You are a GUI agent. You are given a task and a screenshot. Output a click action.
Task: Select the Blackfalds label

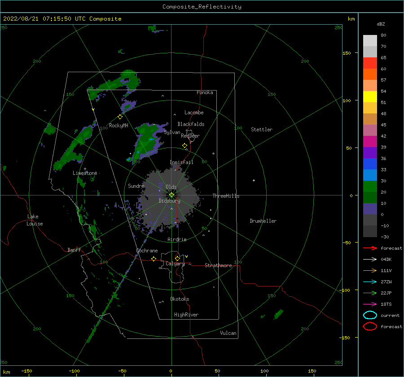coord(191,124)
